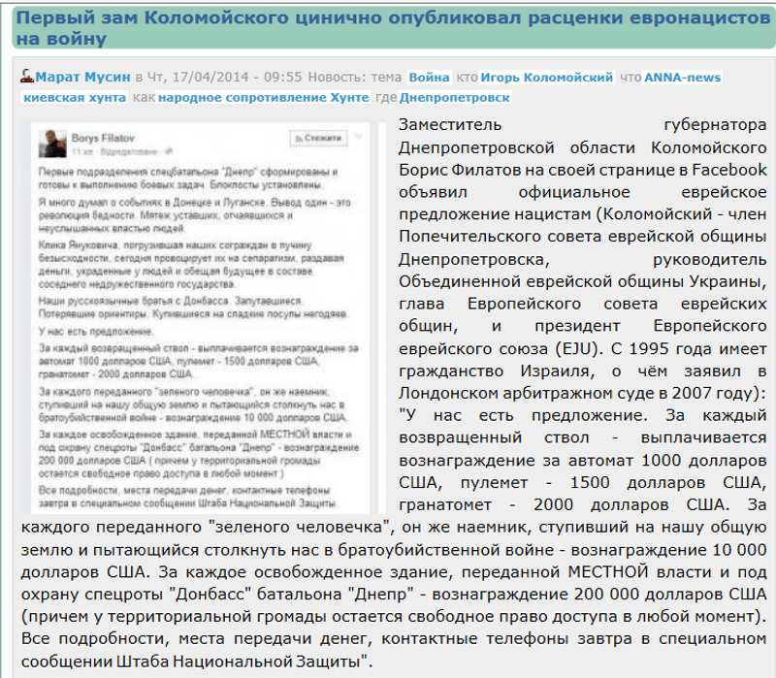Open the article headline about Коломойского

(393, 28)
